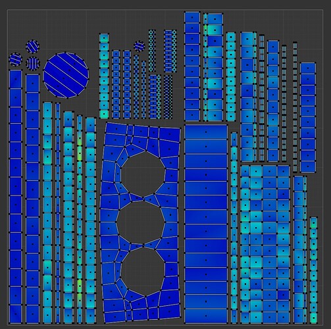Viewport: 331px width, 329px height.
Task: Pick the large four-column grid UV island
Action: (265, 244)
